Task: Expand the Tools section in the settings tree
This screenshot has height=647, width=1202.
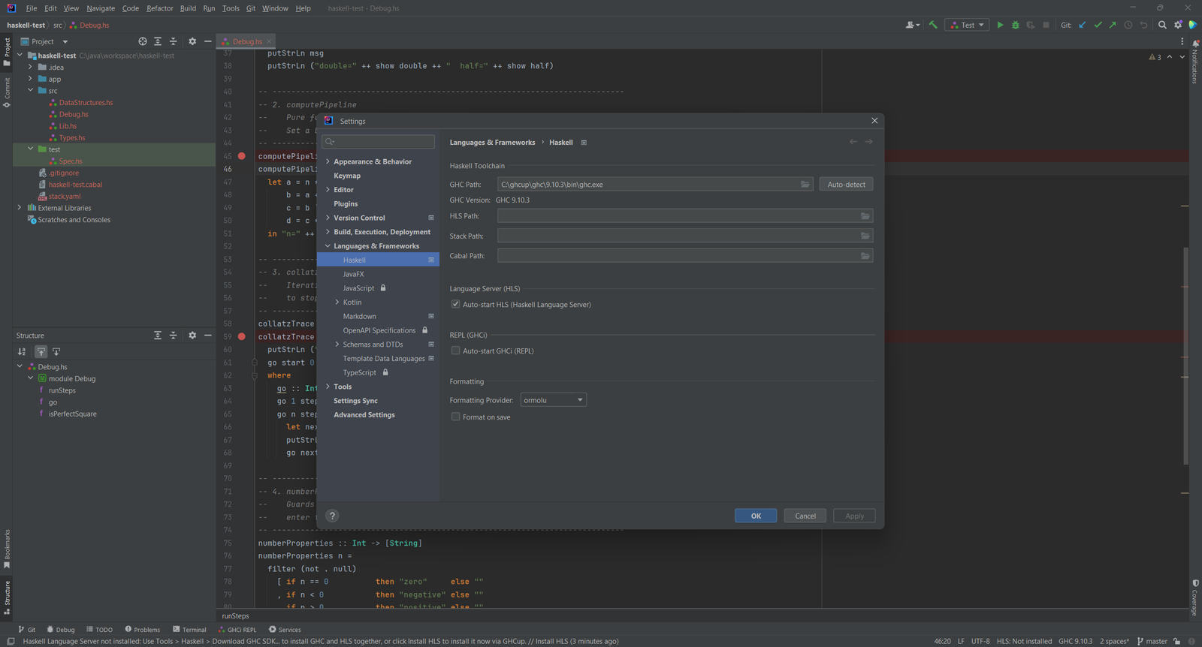Action: [328, 387]
